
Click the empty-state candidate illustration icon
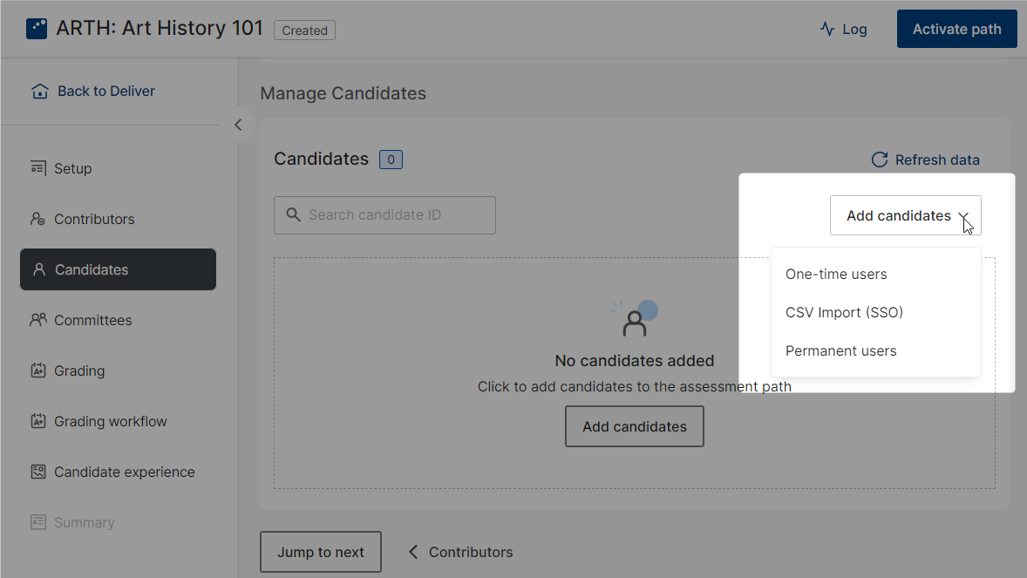(x=634, y=319)
